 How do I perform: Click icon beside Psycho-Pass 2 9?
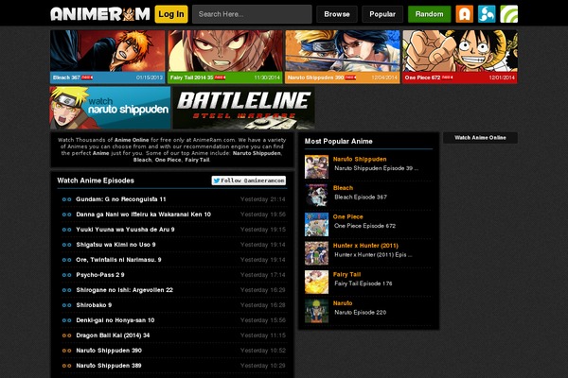(x=66, y=275)
